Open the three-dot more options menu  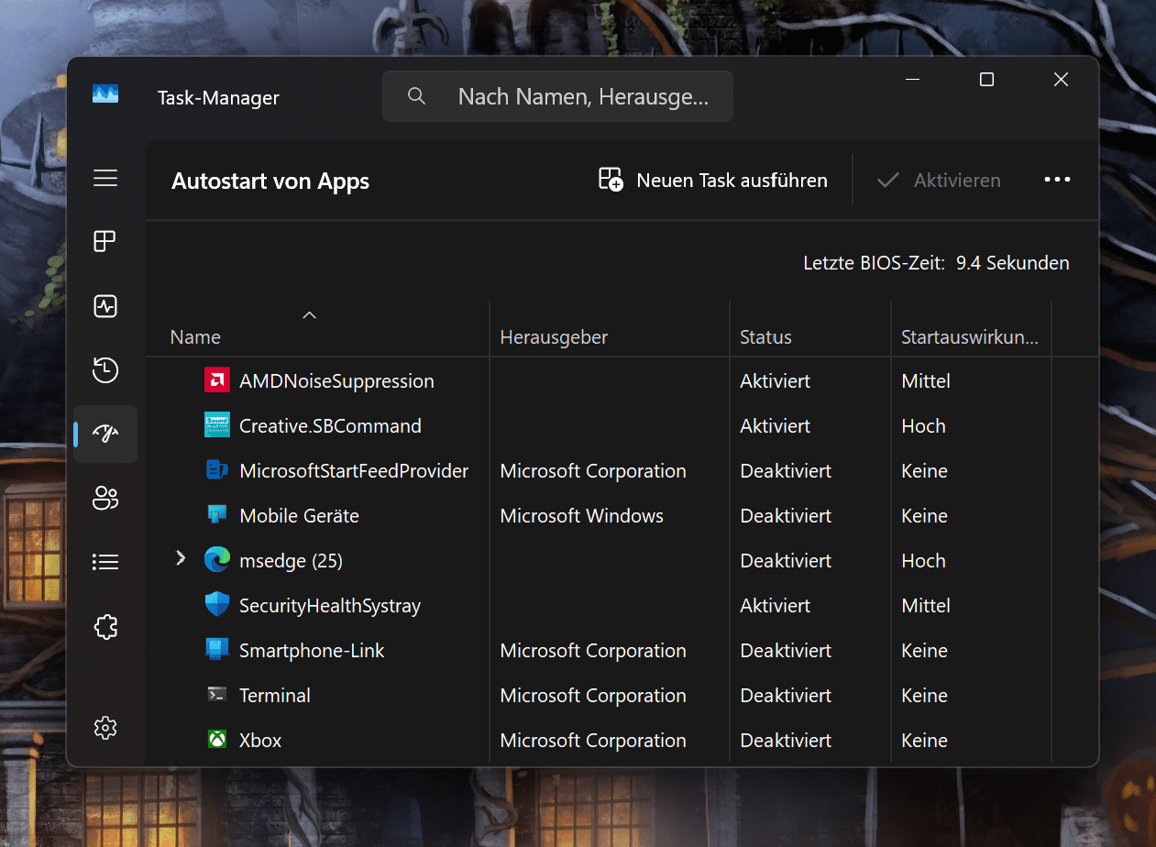click(1057, 180)
